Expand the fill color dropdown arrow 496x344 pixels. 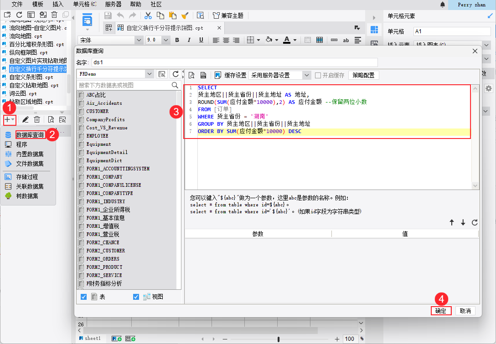[x=277, y=40]
